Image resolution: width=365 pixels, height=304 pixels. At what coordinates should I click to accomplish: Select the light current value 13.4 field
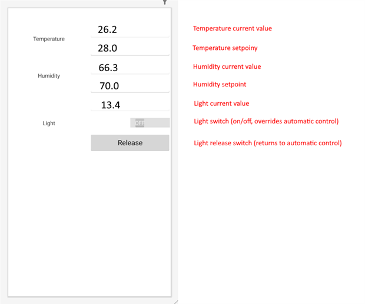[130, 105]
